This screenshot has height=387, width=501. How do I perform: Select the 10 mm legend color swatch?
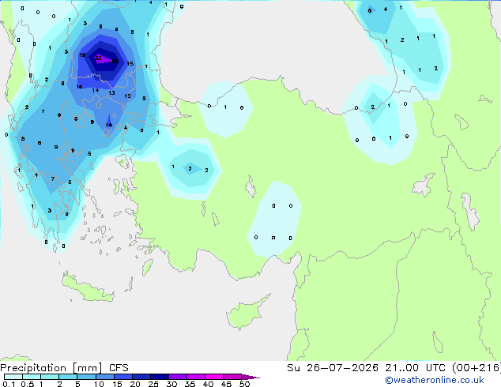[x=105, y=377]
